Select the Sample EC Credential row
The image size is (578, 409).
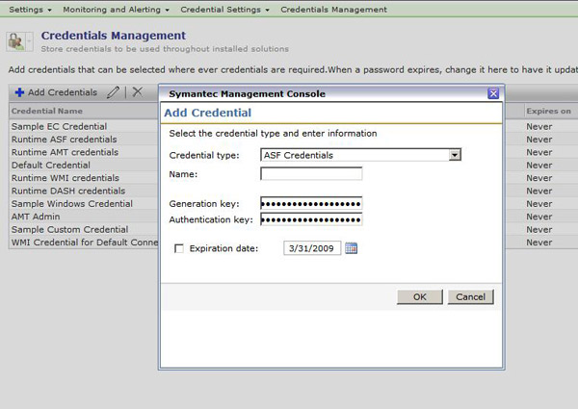point(60,126)
